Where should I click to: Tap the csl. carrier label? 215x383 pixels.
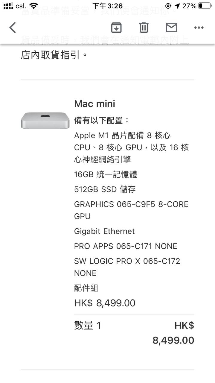21,6
